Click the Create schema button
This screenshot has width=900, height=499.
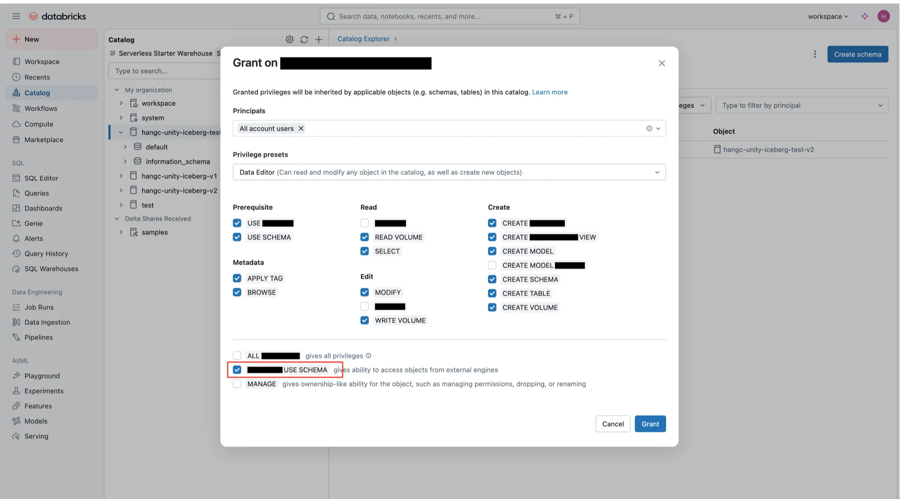857,54
